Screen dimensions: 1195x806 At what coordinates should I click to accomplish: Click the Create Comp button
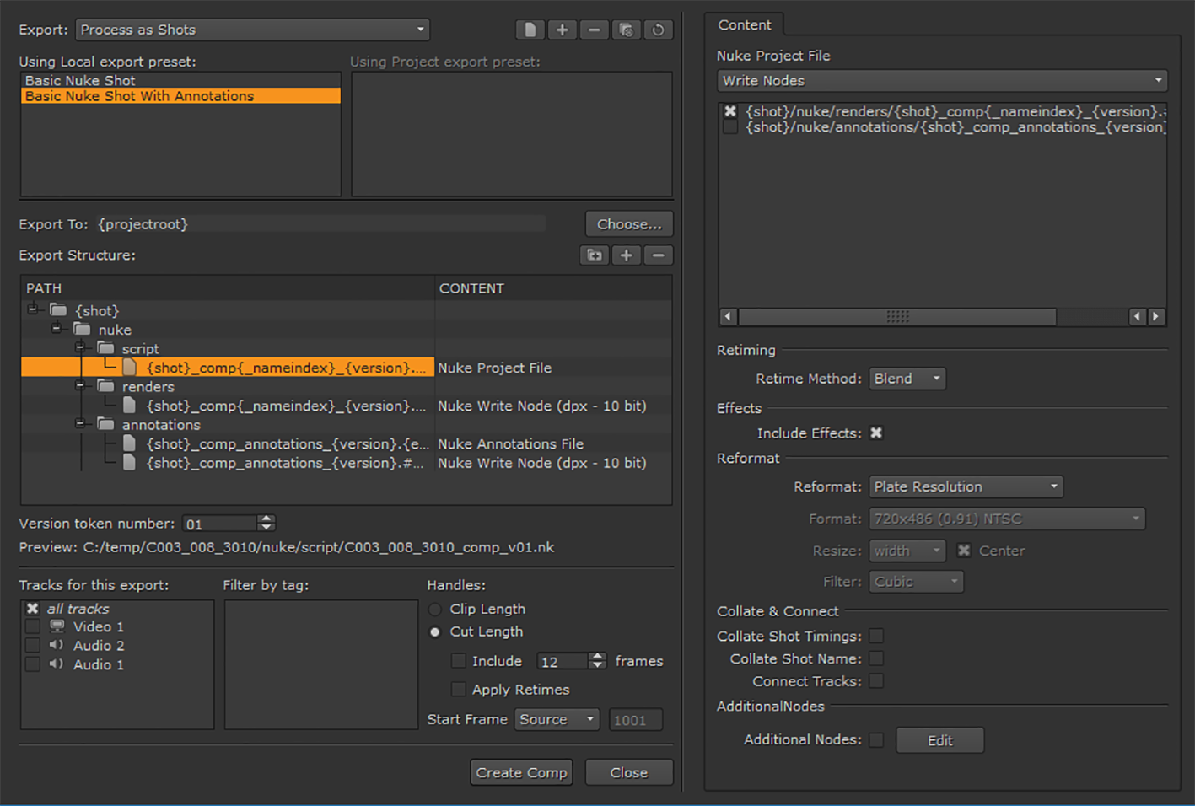coord(521,773)
